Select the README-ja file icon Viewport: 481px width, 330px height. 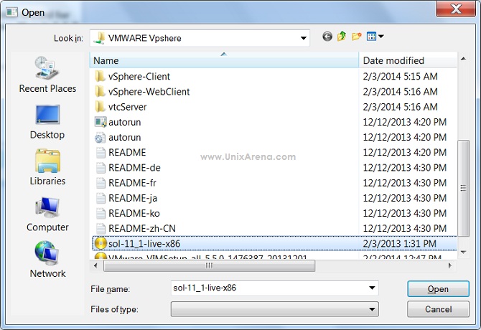pos(101,198)
